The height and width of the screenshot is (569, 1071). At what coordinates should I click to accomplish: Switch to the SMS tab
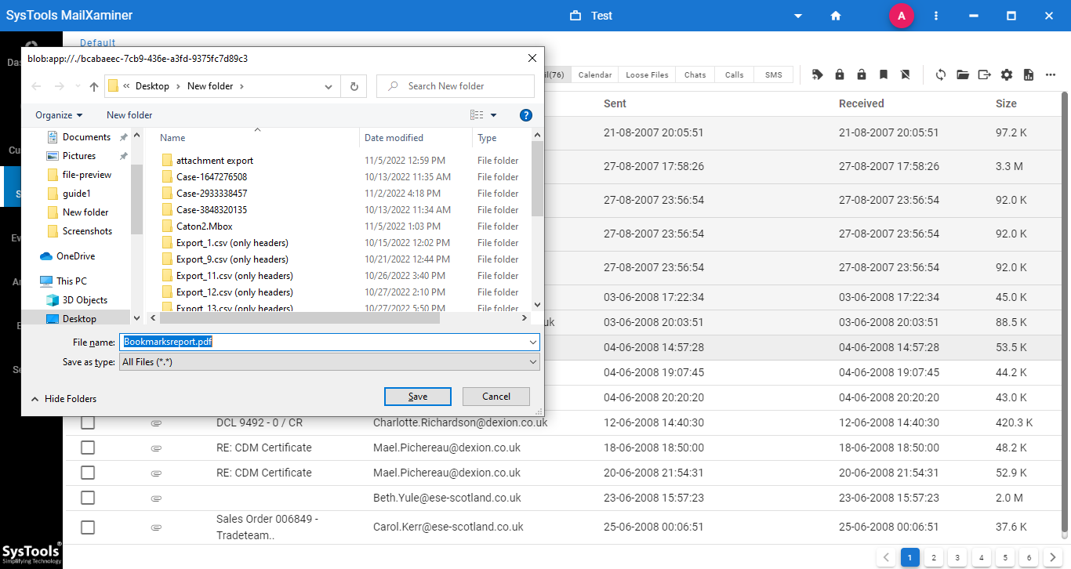point(774,74)
